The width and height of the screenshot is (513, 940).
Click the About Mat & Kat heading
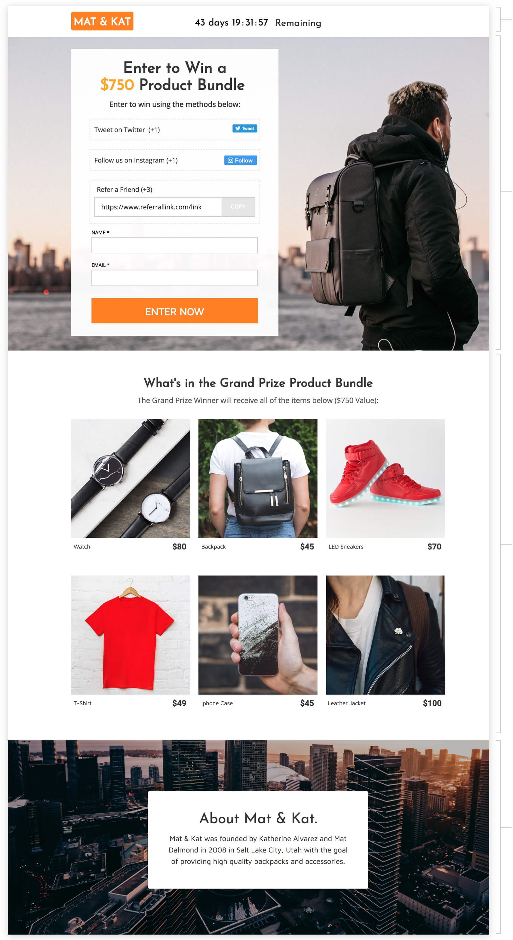[258, 818]
